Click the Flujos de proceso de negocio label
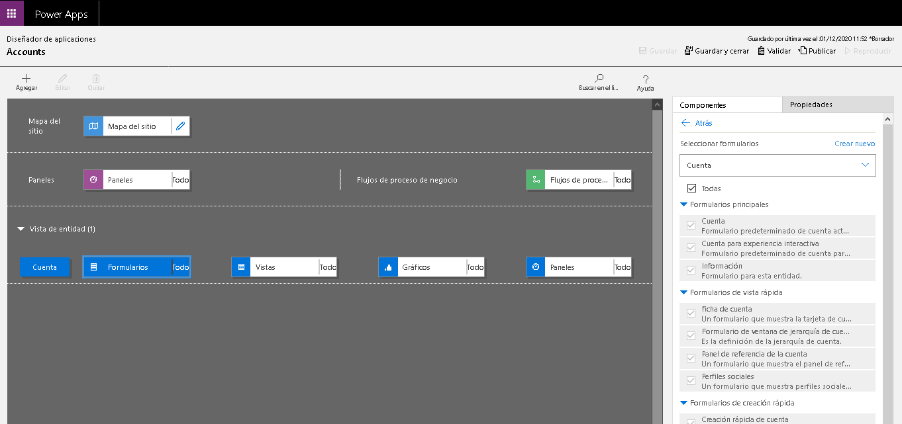902x424 pixels. pos(407,180)
